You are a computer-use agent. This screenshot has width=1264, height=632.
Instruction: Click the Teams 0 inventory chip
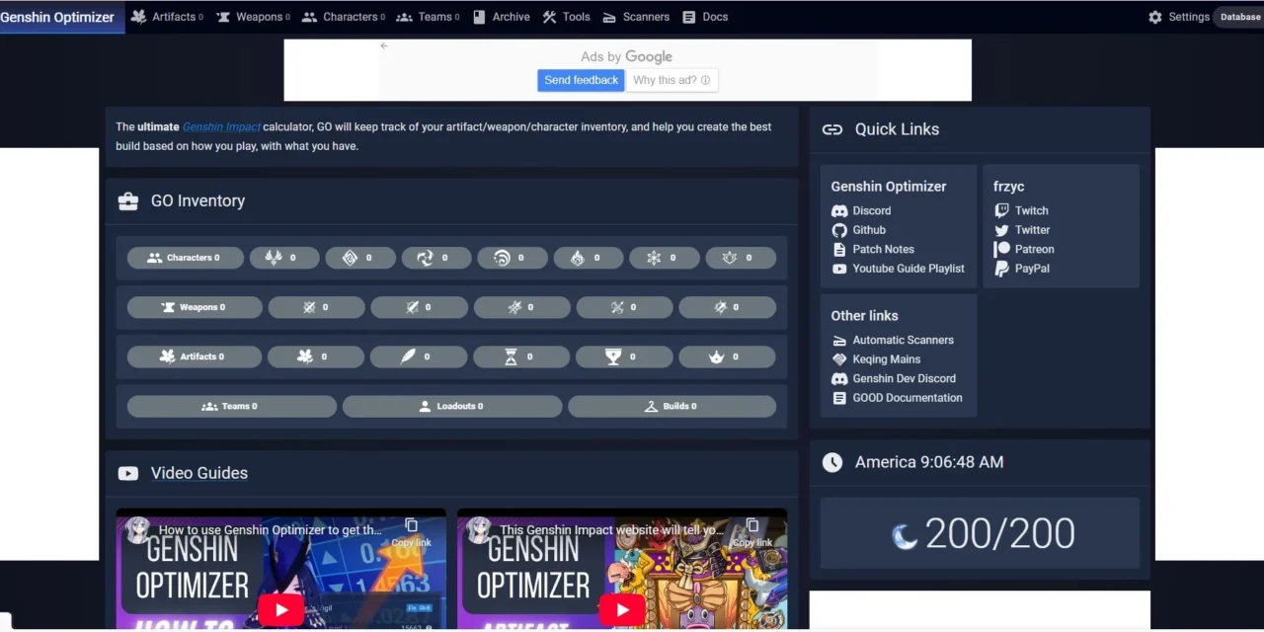(x=232, y=406)
